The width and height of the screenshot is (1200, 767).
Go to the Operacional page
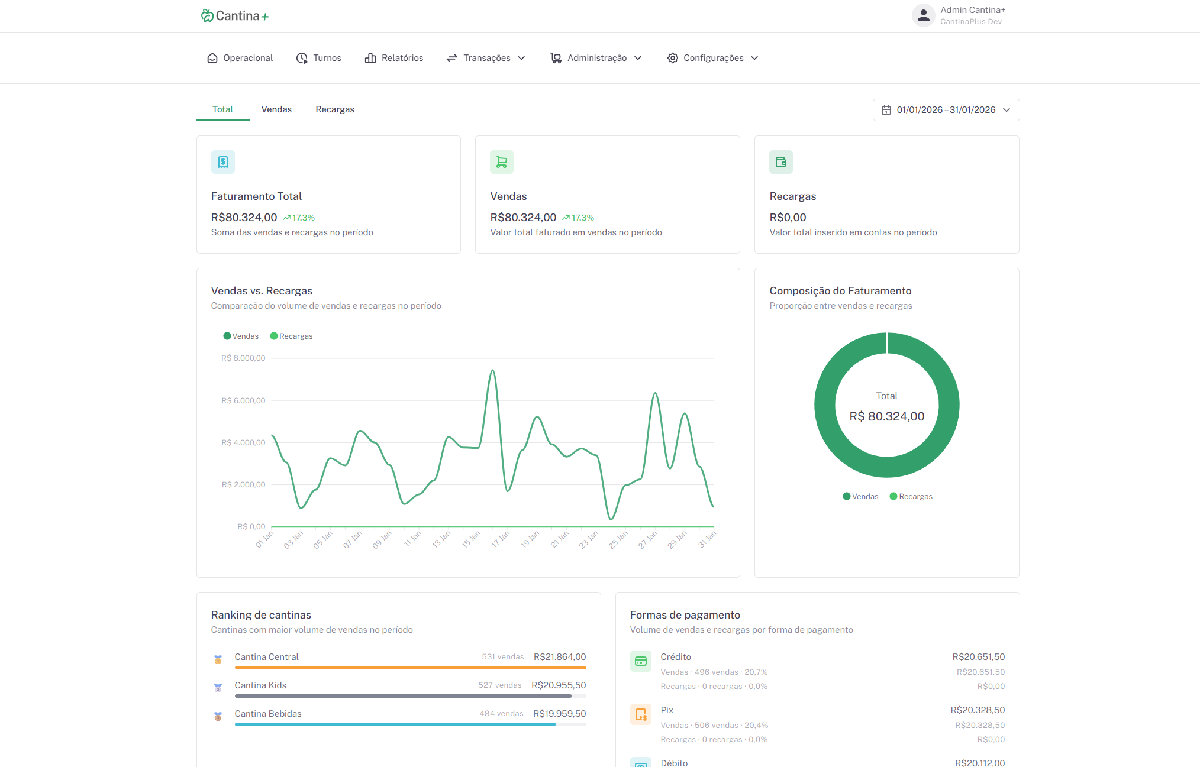[x=240, y=58]
